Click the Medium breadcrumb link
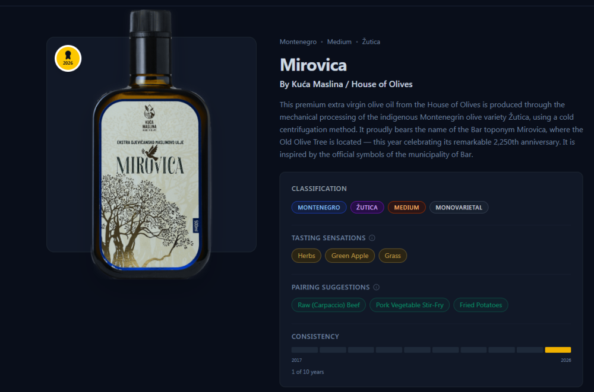Viewport: 594px width, 392px height. 339,42
